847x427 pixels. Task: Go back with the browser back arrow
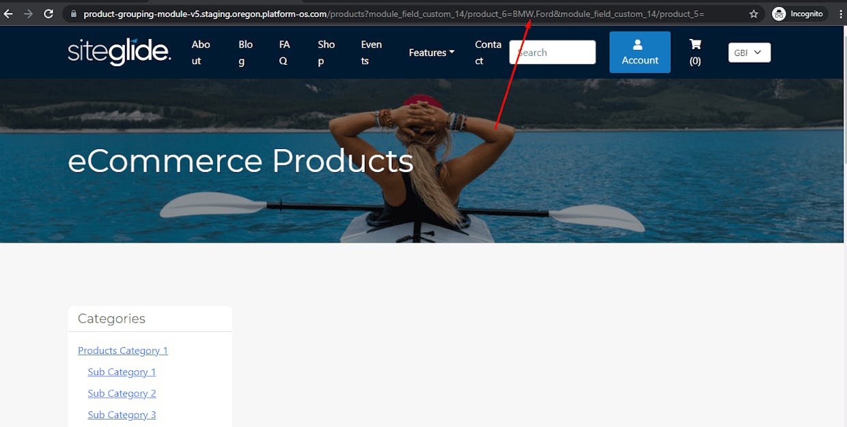pos(8,14)
